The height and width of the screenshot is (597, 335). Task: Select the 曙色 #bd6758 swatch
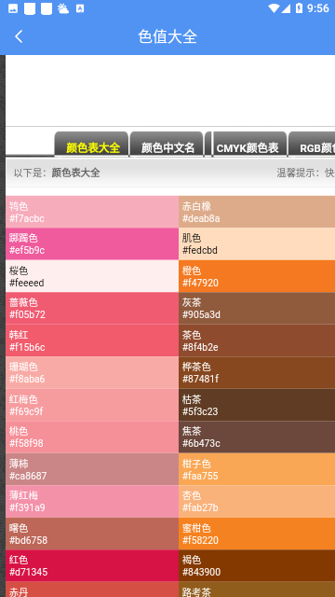pos(92,534)
